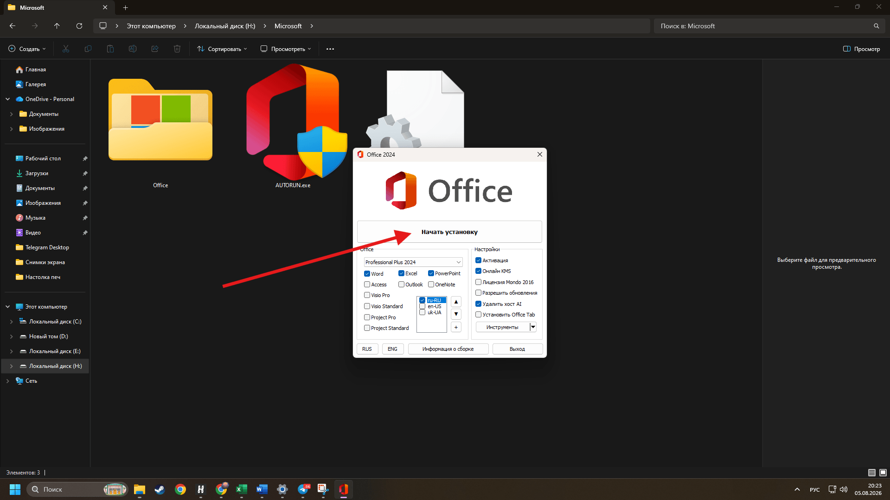Click the volume speaker tray icon
The height and width of the screenshot is (500, 890).
coord(844,489)
